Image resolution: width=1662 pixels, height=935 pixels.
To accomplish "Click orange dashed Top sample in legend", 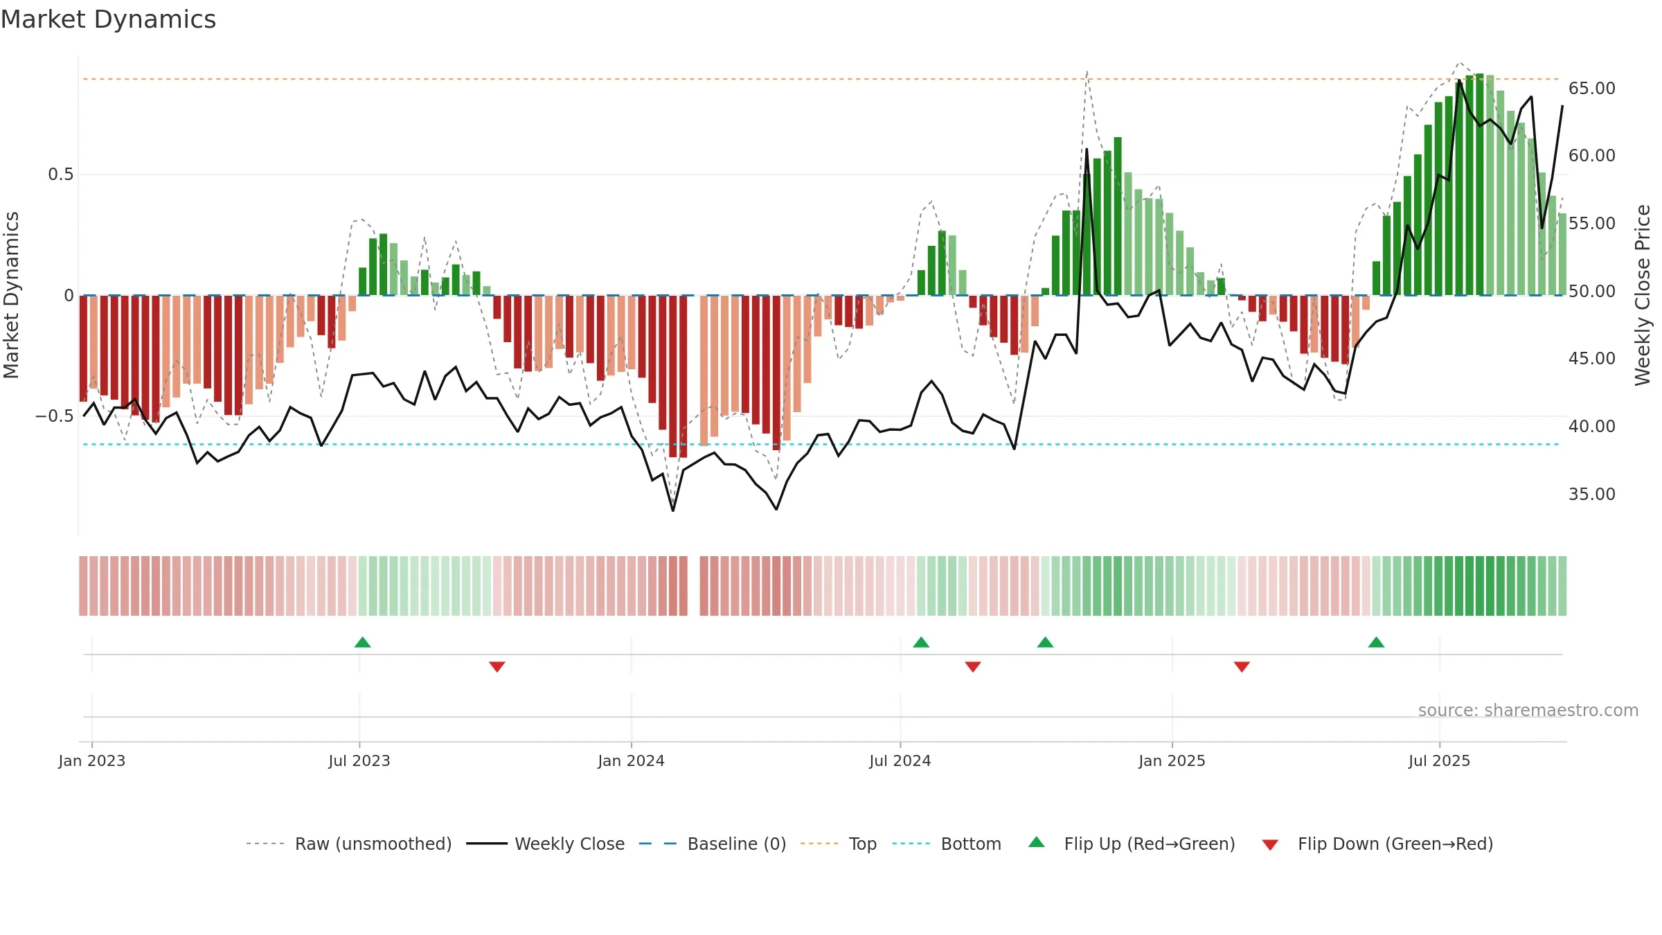I will pos(819,844).
